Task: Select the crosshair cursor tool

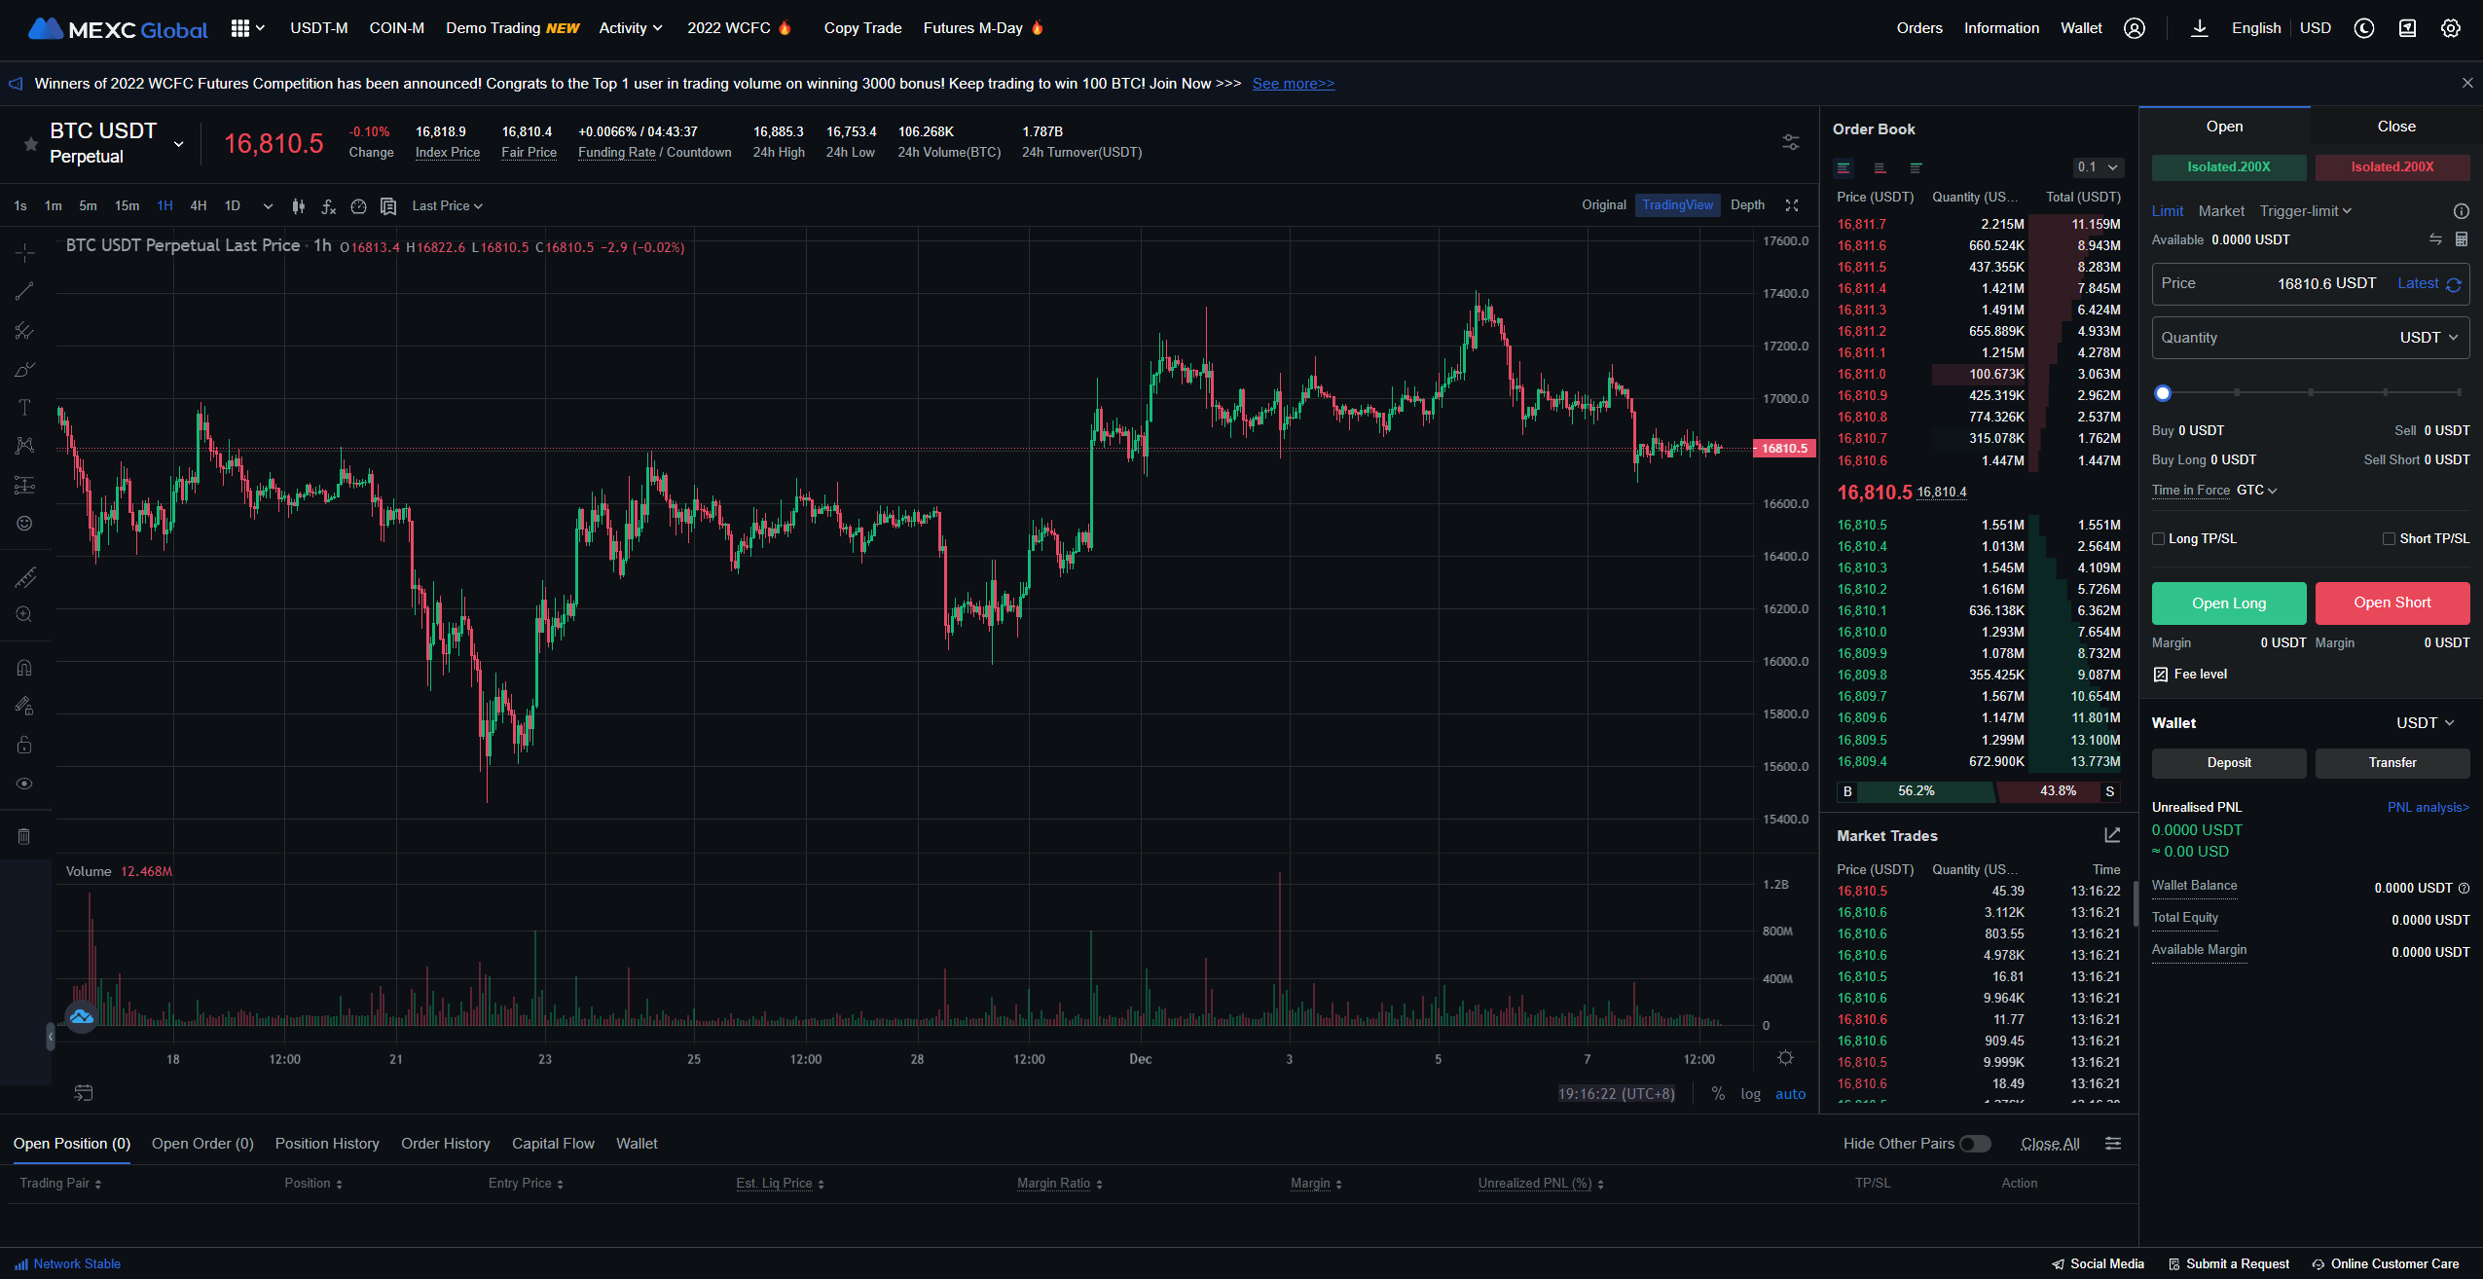Action: [x=25, y=253]
